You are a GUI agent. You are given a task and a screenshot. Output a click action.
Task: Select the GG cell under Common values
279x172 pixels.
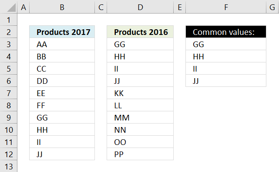click(226, 44)
